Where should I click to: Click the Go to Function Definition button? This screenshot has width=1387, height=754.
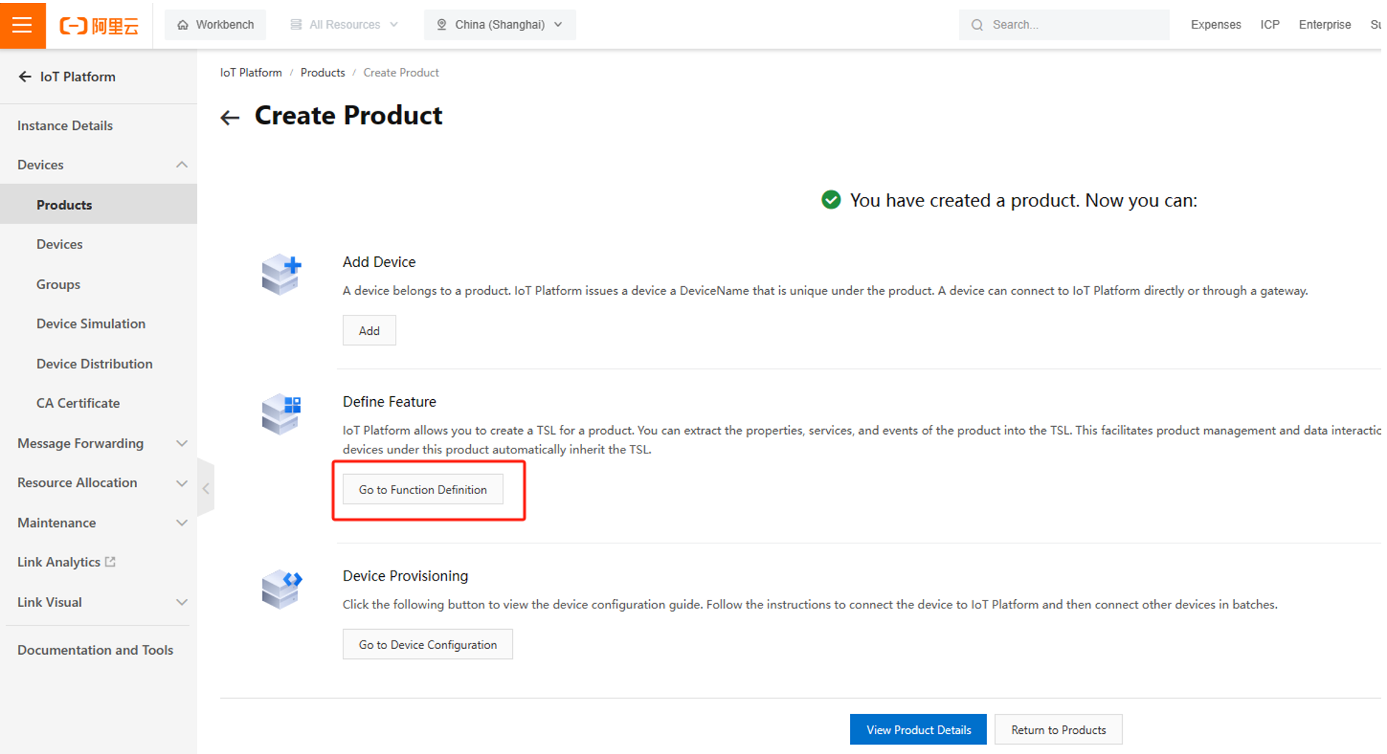click(x=422, y=490)
